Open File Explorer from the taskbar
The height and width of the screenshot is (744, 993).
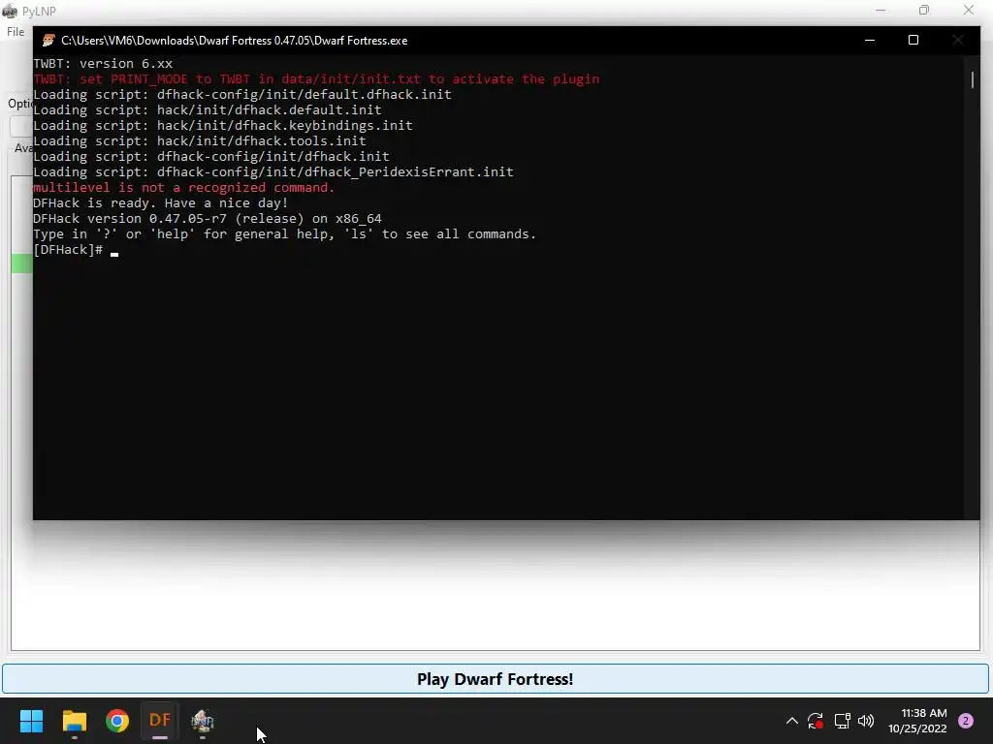pyautogui.click(x=74, y=721)
